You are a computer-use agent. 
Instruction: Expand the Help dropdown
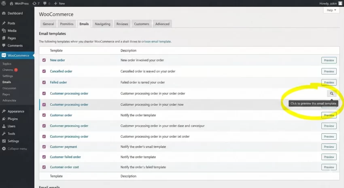point(331,10)
